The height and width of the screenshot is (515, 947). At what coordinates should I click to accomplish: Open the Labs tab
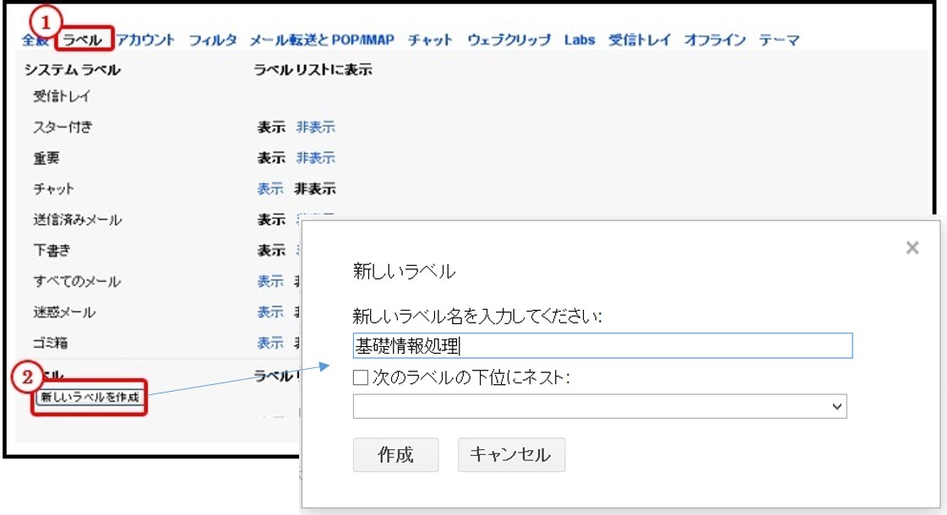[x=579, y=40]
